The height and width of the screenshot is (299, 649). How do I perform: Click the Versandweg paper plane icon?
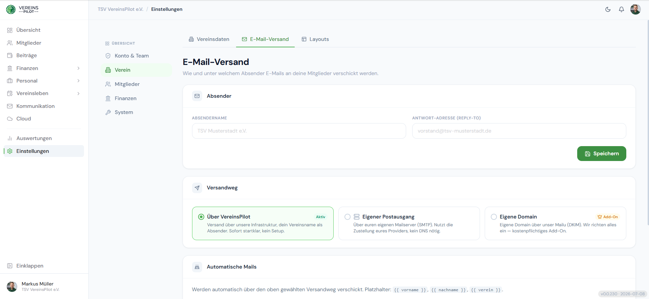point(197,188)
